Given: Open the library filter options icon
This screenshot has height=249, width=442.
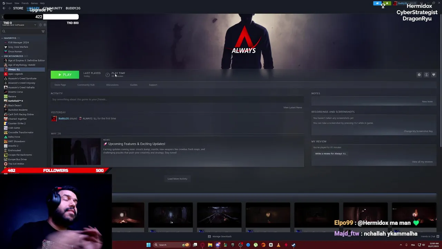Looking at the screenshot, I should click(43, 31).
